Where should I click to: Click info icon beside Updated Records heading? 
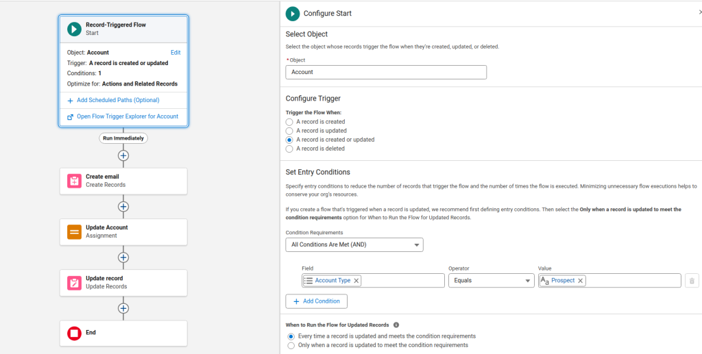[396, 325]
